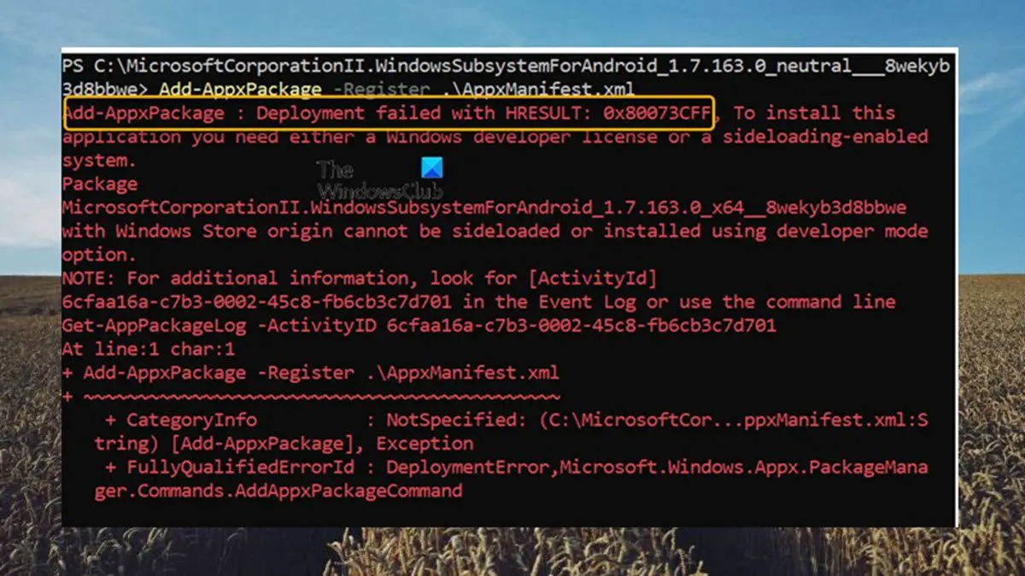Image resolution: width=1025 pixels, height=576 pixels.
Task: Click the "NotSpecified:" value
Action: tap(455, 420)
